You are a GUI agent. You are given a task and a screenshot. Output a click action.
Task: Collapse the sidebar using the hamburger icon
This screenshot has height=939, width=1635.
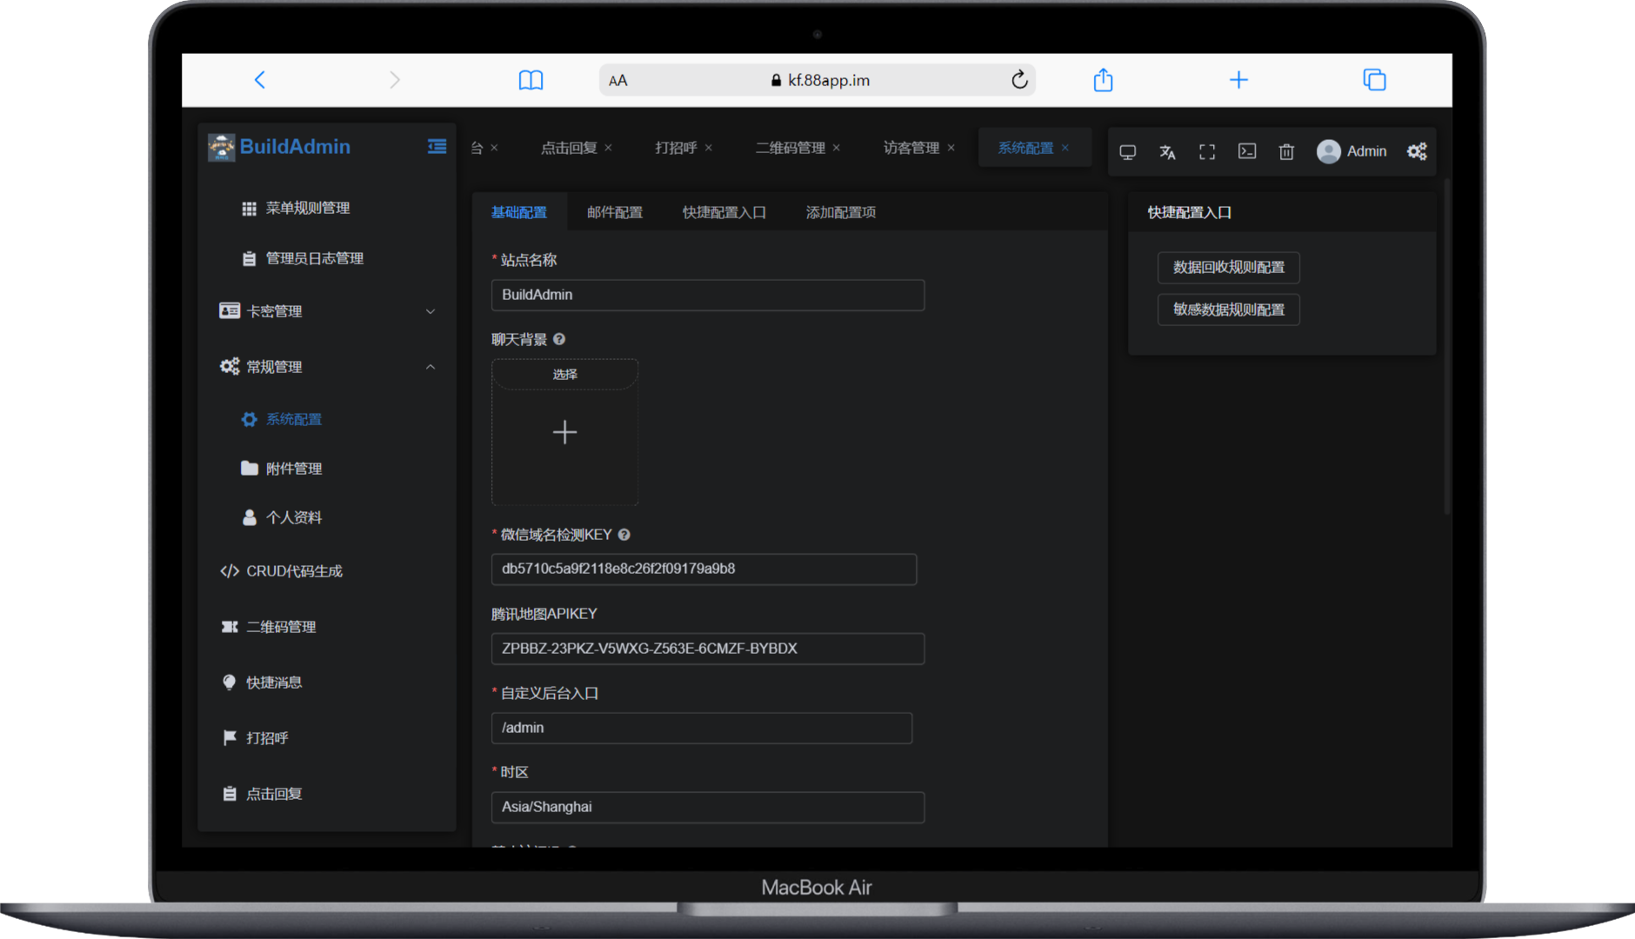coord(436,146)
